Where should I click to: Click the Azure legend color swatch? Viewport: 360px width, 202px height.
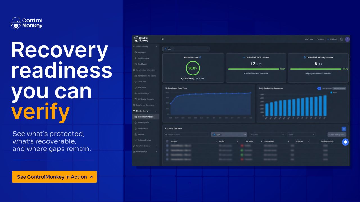click(332, 92)
